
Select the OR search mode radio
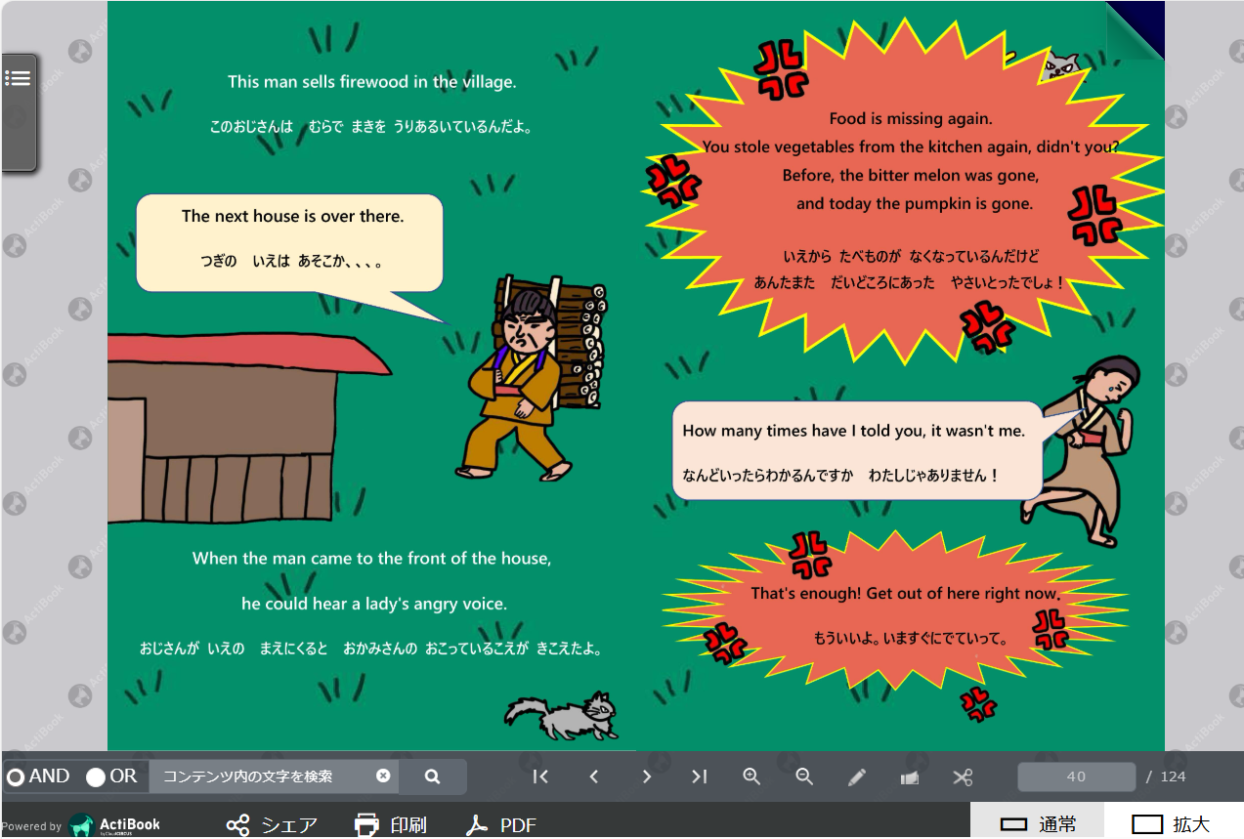click(96, 777)
